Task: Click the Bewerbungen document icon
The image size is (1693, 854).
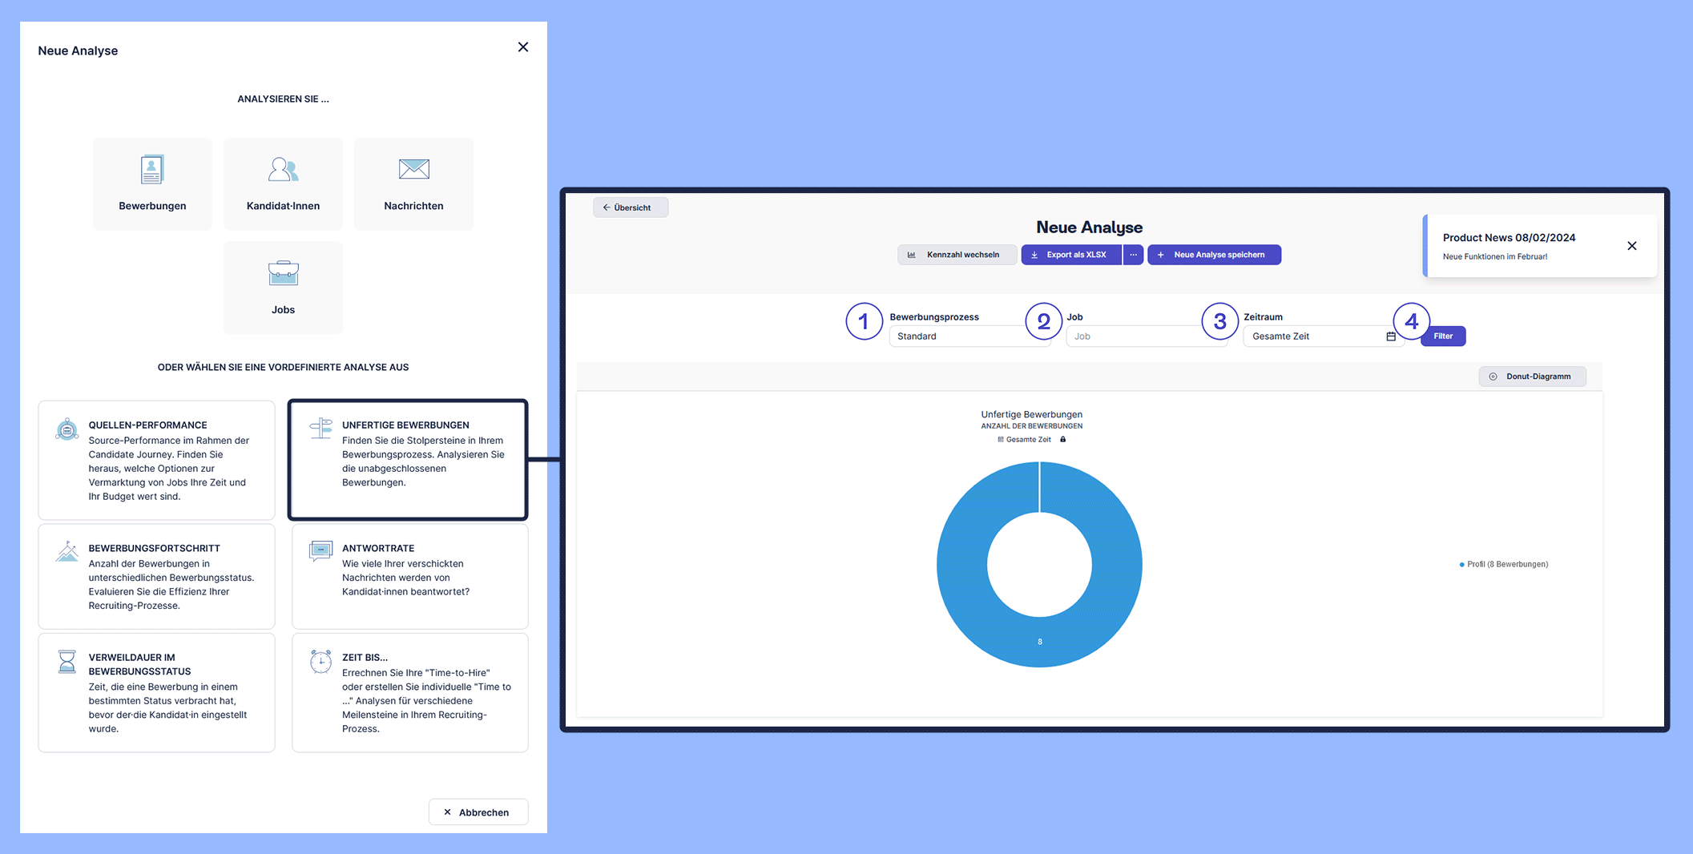Action: [151, 170]
